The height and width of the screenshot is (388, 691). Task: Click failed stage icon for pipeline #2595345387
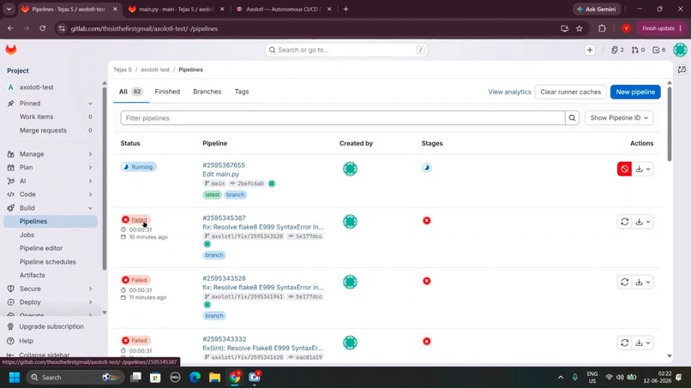tap(427, 221)
